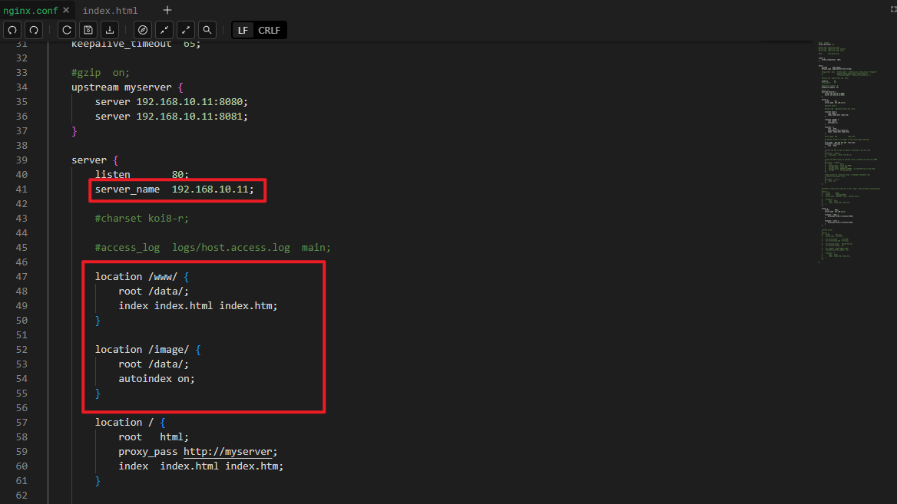This screenshot has height=504, width=897.
Task: Expand fullscreen icon at top right corner
Action: (x=894, y=9)
